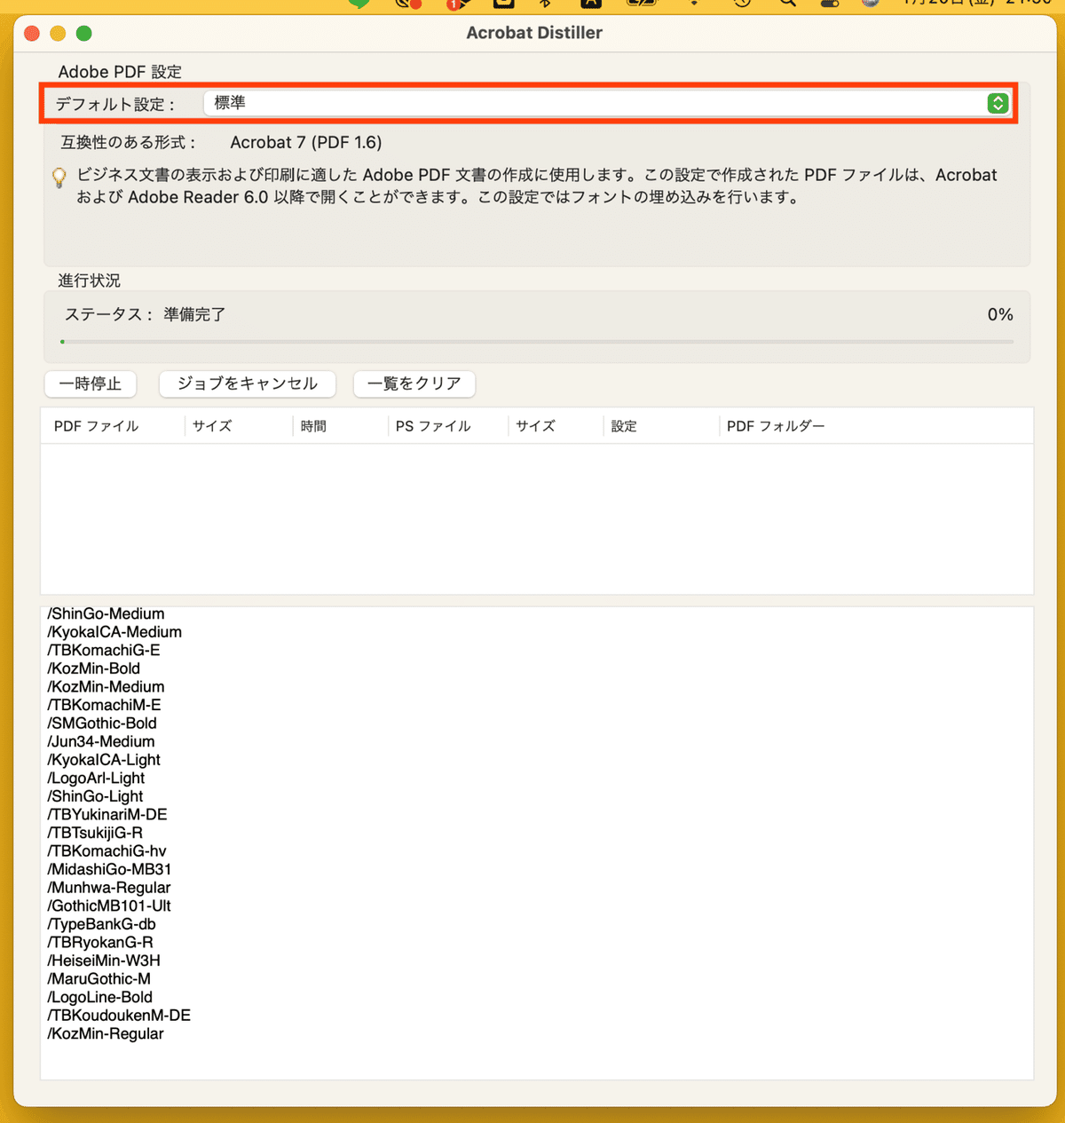The height and width of the screenshot is (1123, 1065).
Task: Select the /ShinGo-Light log line
Action: pyautogui.click(x=95, y=796)
